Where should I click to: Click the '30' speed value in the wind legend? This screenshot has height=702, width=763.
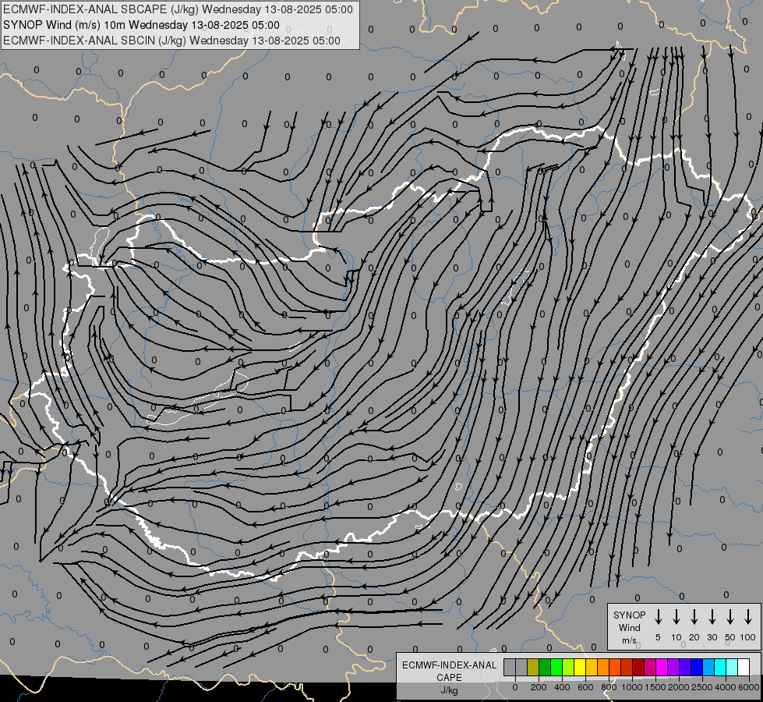click(712, 637)
